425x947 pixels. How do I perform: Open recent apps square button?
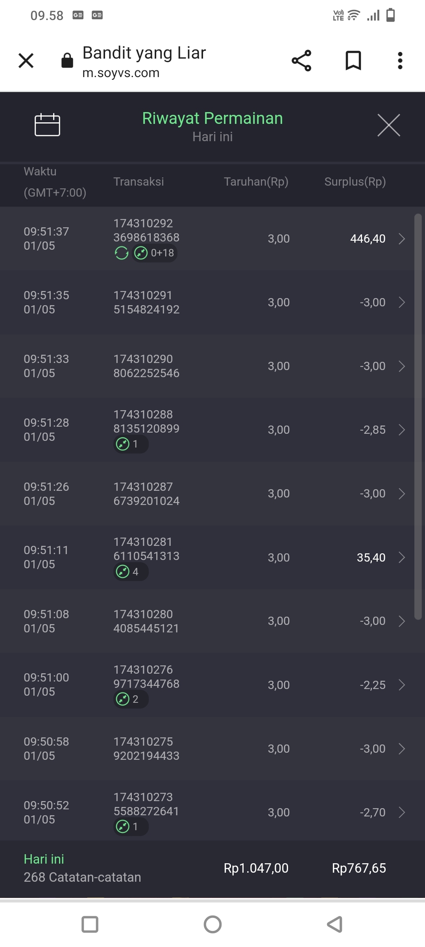[x=90, y=924]
